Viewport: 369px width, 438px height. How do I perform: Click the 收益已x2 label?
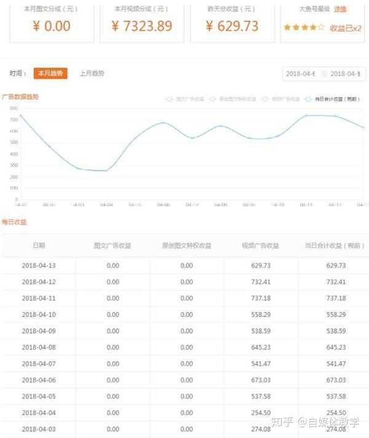click(x=346, y=28)
